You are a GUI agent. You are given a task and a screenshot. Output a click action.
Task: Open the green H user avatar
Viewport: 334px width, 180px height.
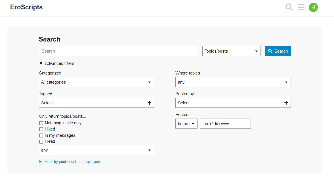click(313, 7)
